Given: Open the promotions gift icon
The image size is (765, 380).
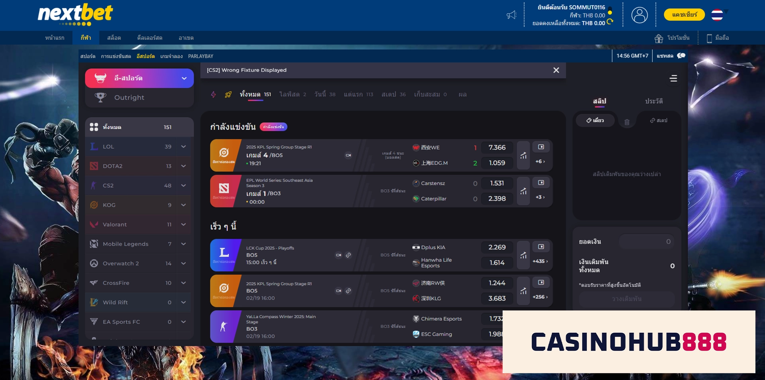Looking at the screenshot, I should coord(659,38).
